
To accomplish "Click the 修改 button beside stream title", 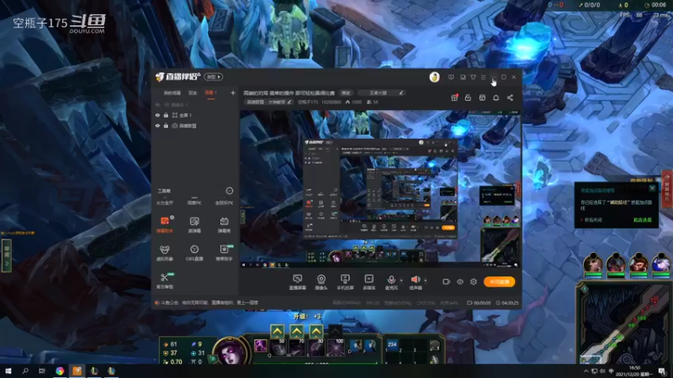I will [346, 93].
